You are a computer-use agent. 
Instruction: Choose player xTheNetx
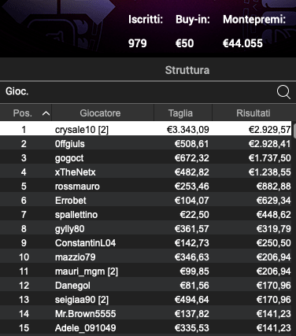[x=146, y=172]
